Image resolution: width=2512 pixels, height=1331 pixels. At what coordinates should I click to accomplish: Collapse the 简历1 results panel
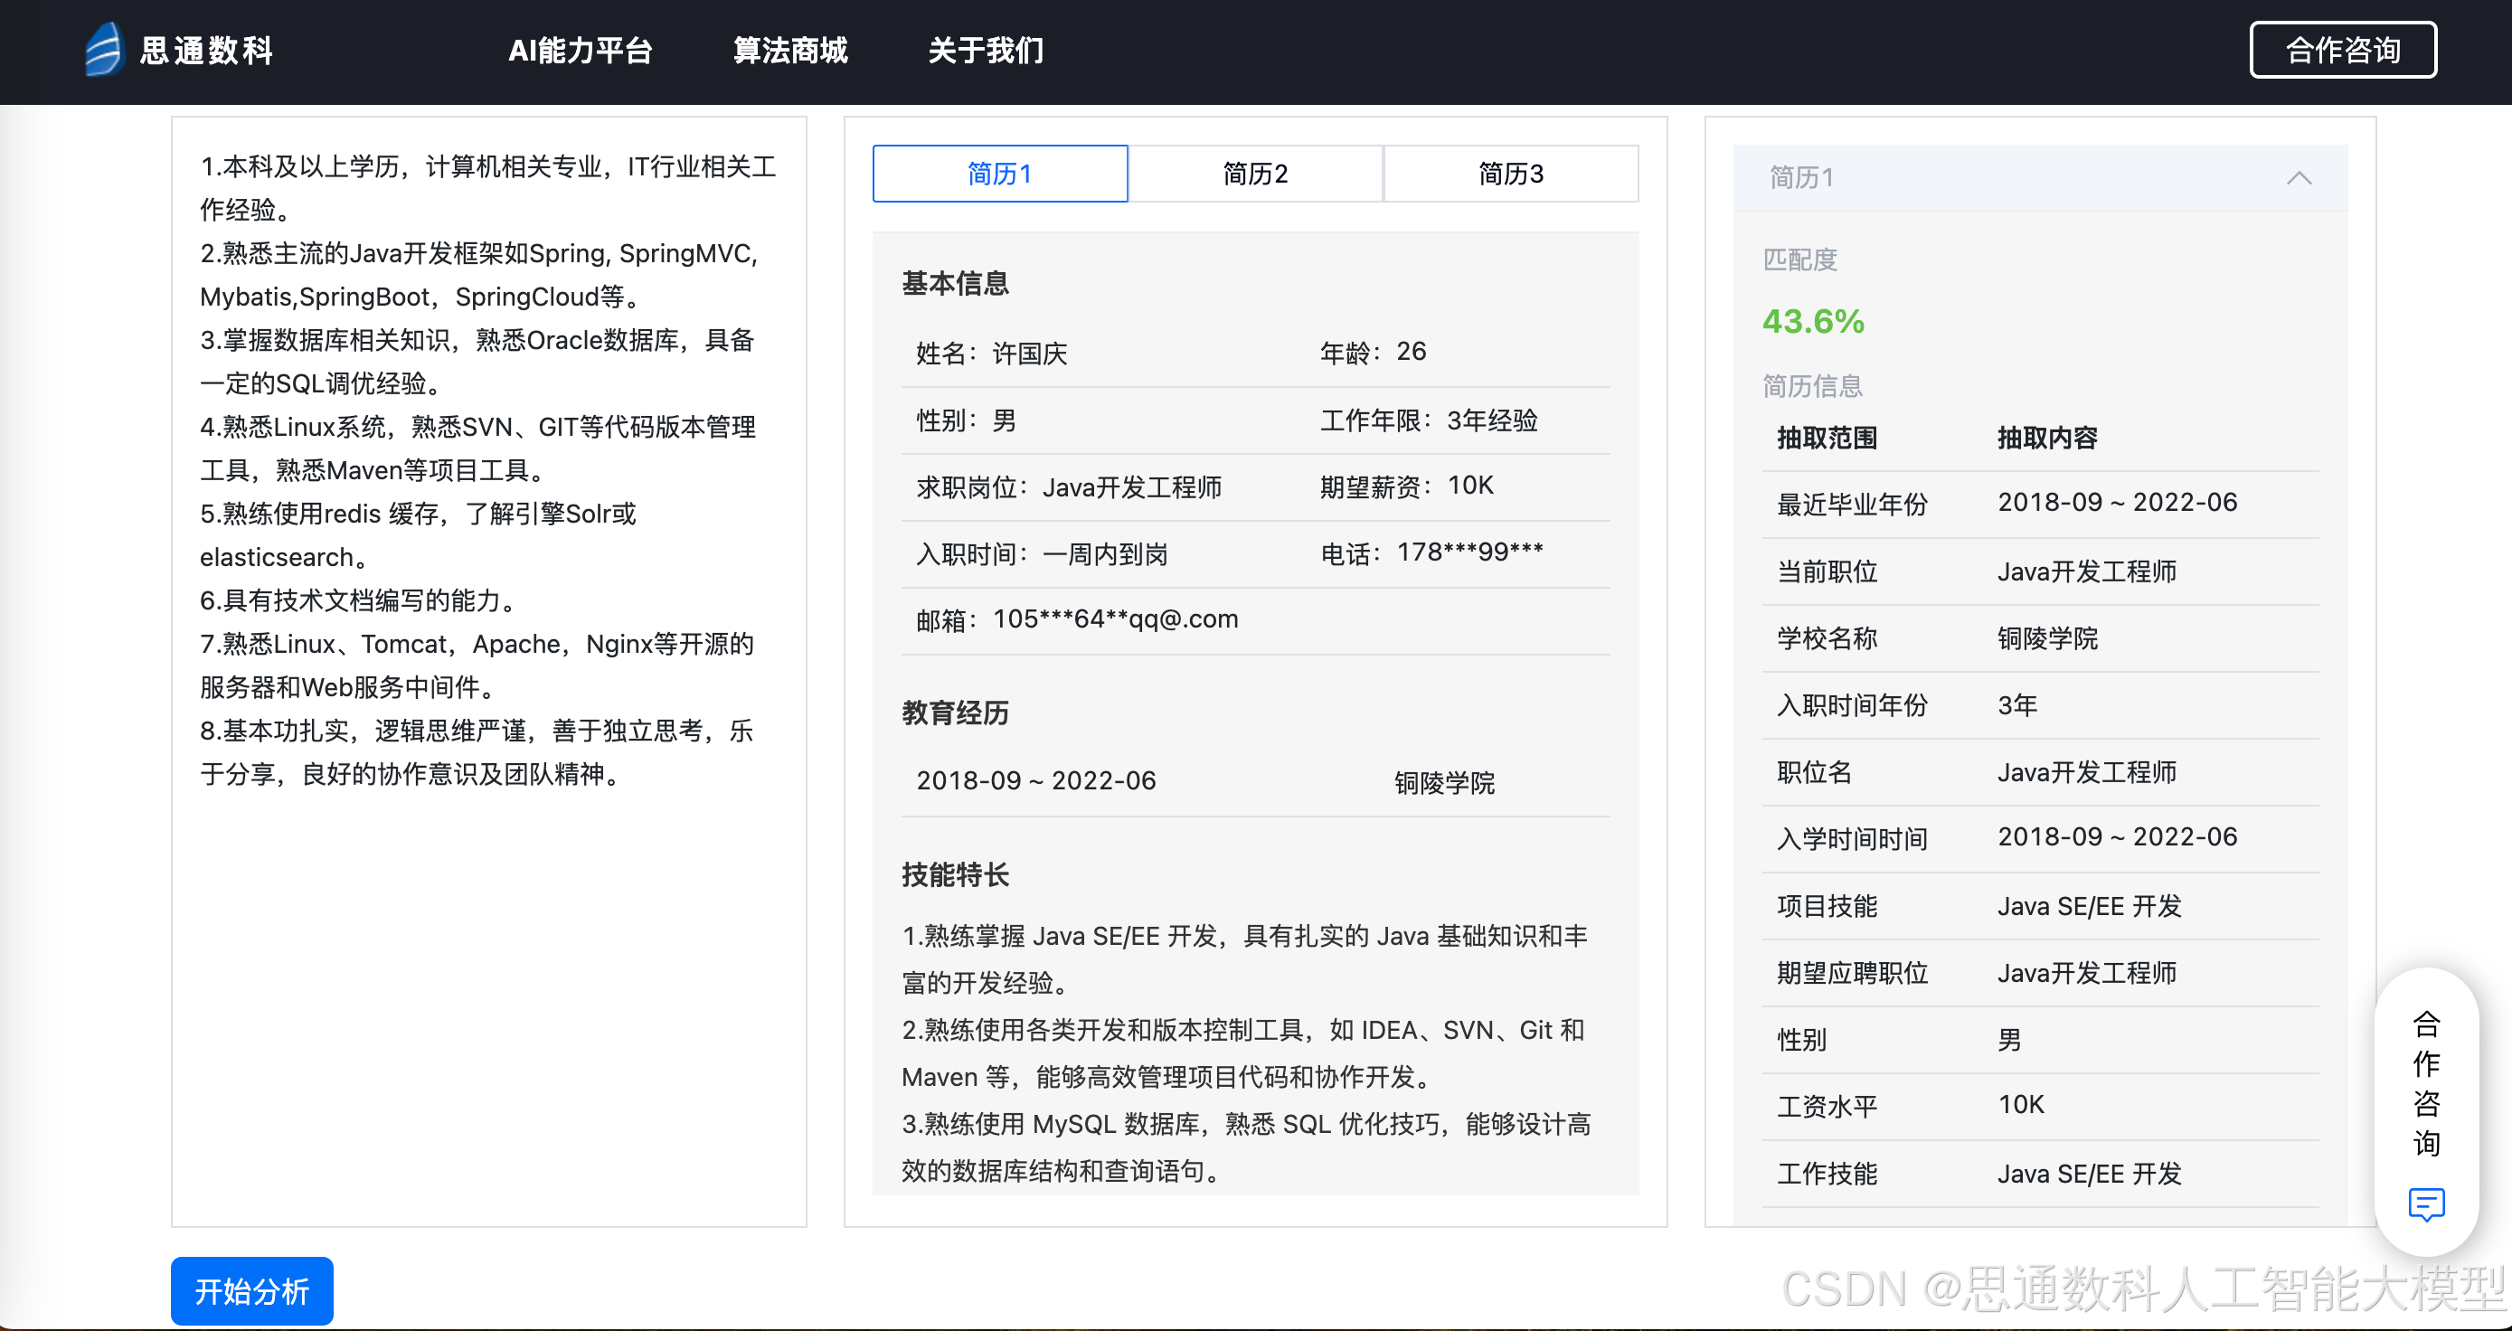pos(2300,177)
